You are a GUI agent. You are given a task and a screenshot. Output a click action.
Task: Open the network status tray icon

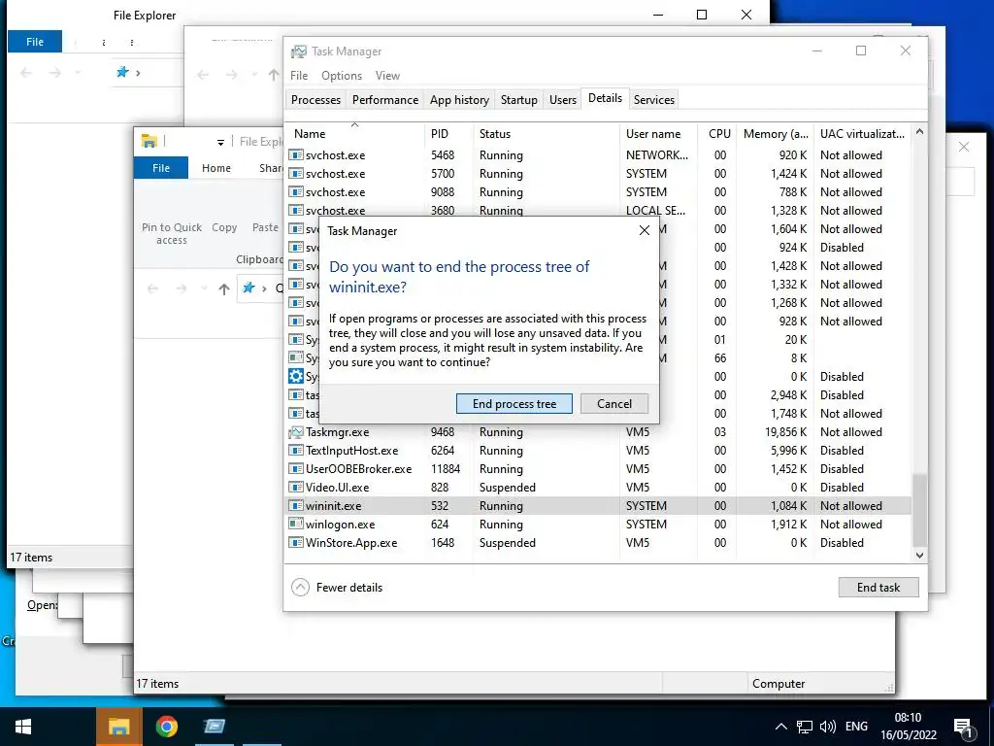pos(805,727)
